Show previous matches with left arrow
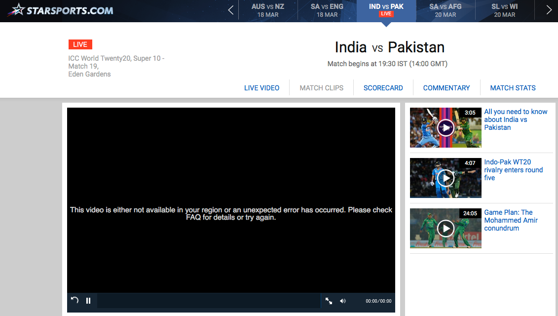Viewport: 558px width, 316px height. [231, 10]
